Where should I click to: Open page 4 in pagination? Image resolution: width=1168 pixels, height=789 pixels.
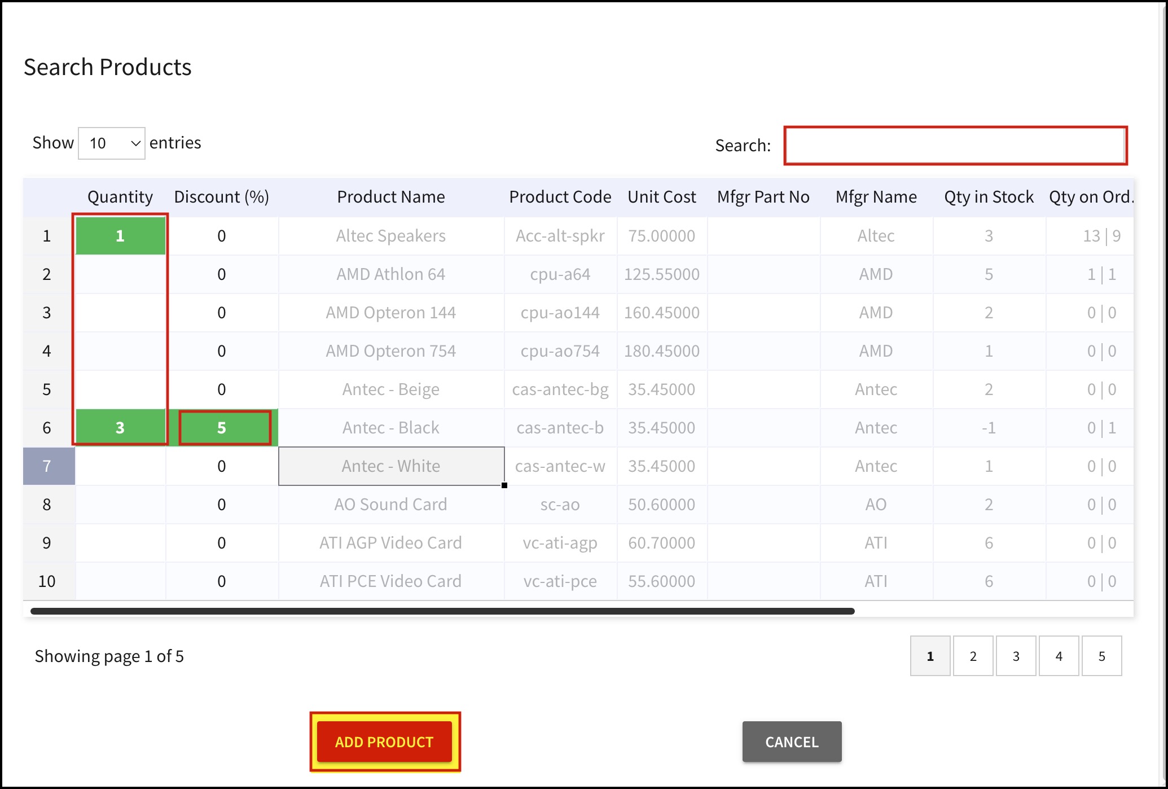1059,656
